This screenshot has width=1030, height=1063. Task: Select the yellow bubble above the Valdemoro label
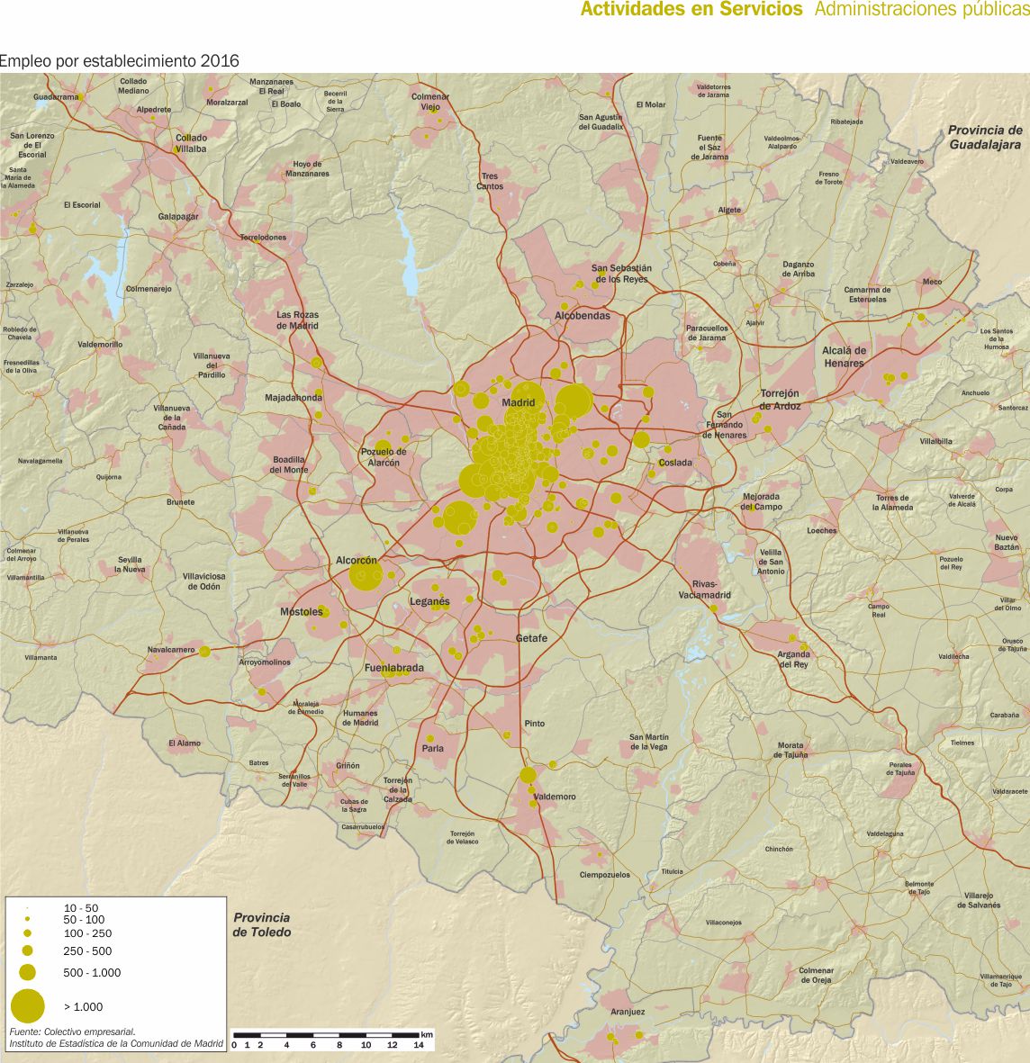[529, 775]
